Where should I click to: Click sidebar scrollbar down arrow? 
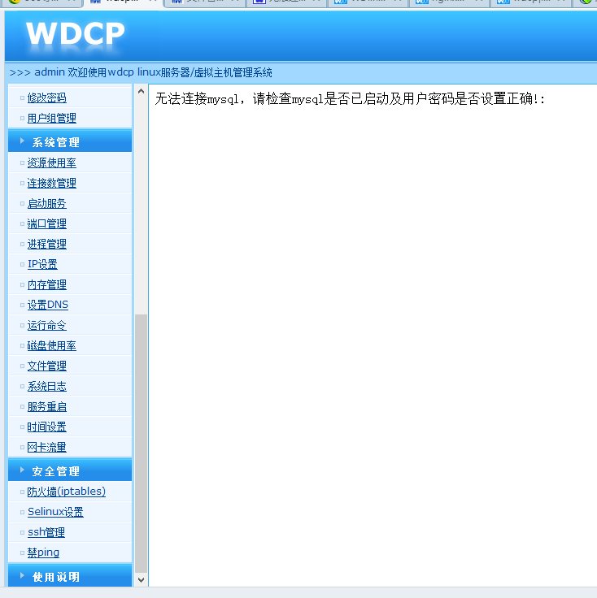141,579
